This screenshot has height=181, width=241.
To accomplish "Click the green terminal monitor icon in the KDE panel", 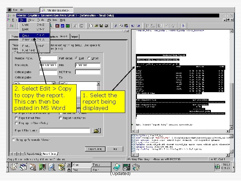I will point(42,167).
